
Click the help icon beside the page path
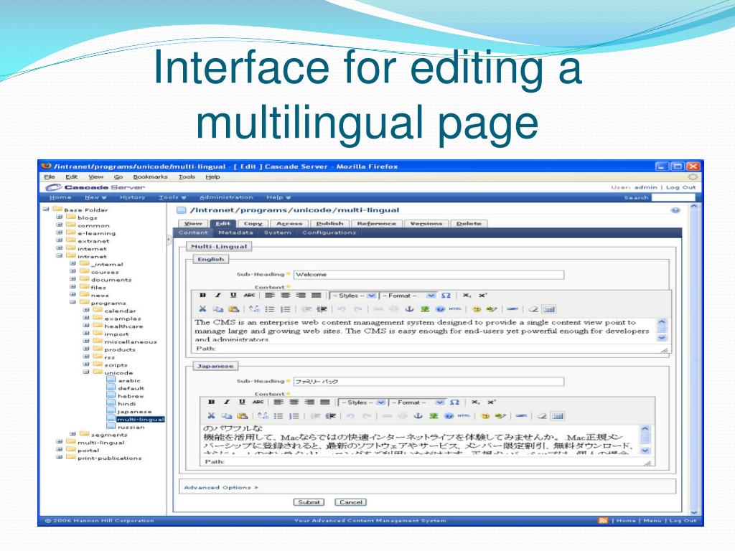point(675,210)
